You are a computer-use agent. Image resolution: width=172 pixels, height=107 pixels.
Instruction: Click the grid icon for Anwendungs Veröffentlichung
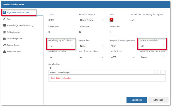[4, 25]
